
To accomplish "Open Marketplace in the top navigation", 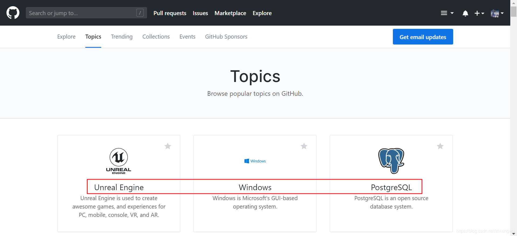I will [x=230, y=13].
